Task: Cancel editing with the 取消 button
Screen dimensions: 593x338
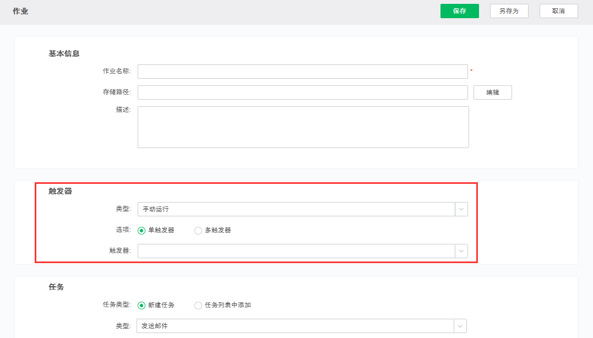Action: tap(558, 11)
